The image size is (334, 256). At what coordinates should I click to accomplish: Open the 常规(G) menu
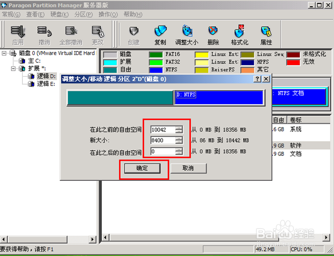11,14
